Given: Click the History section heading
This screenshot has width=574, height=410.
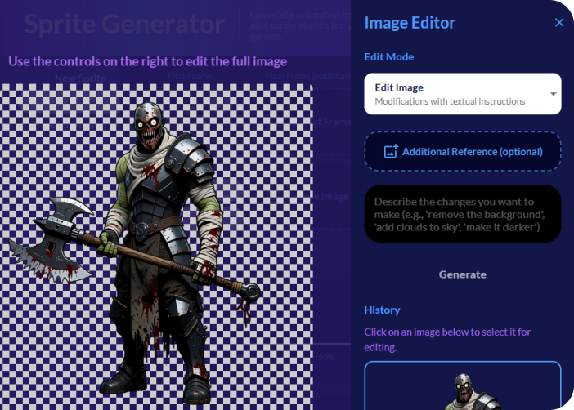Looking at the screenshot, I should click(x=382, y=310).
